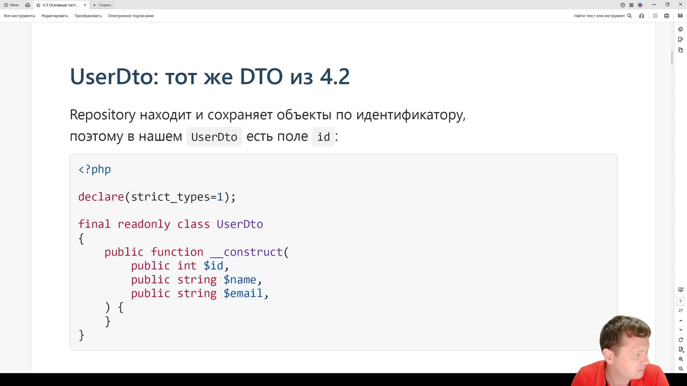Screen dimensions: 687x386
Task: Open Электронное подписание
Action: (x=131, y=16)
